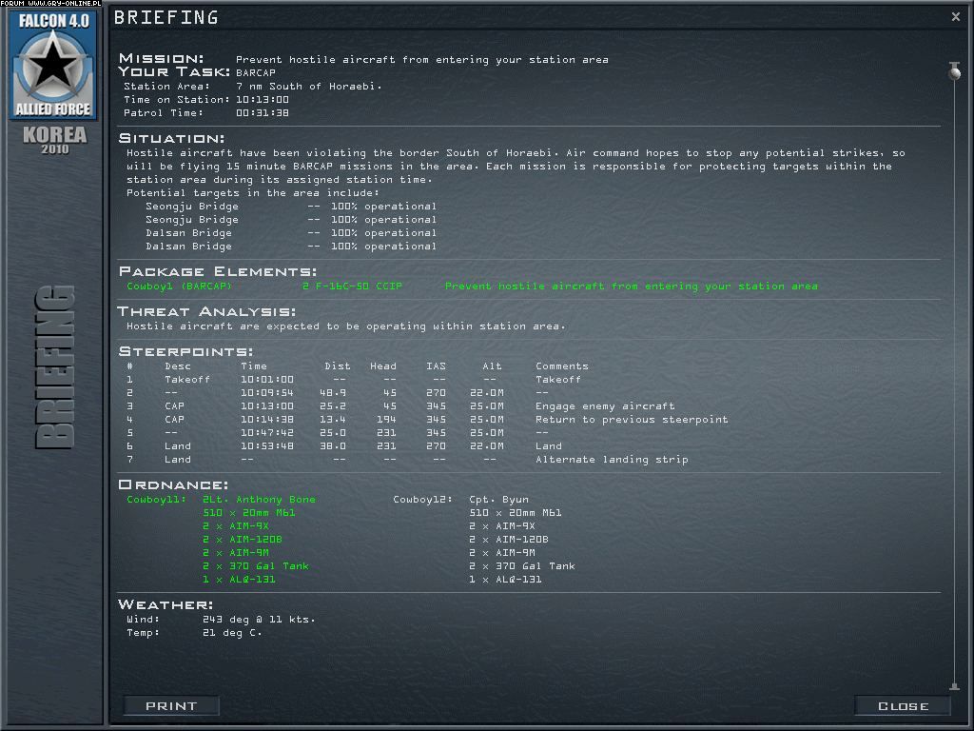Select the Cowboy1 (BARCAP) package element
Image resolution: width=974 pixels, height=731 pixels.
(178, 286)
